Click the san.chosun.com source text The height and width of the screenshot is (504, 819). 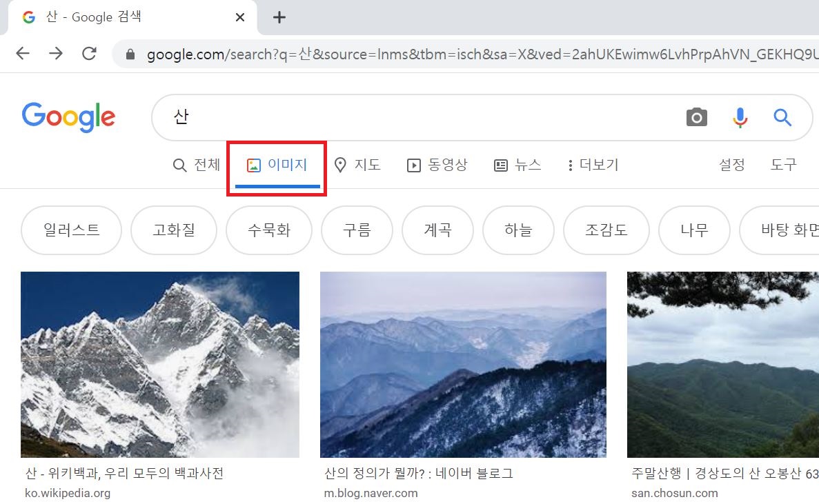[x=674, y=493]
